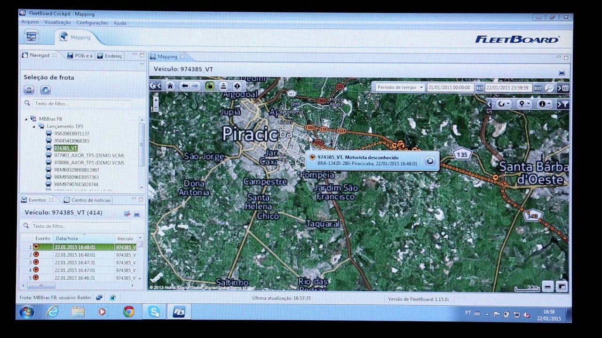The image size is (602, 338).
Task: Select vehicle 958454EB968385 in tree
Action: (71, 141)
